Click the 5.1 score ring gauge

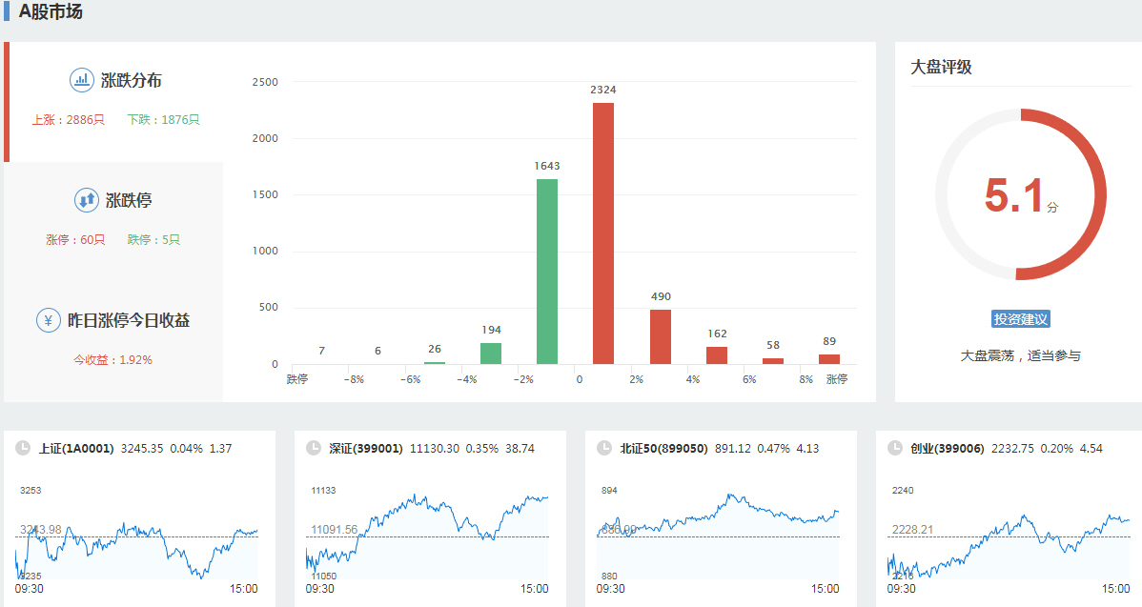click(1020, 194)
